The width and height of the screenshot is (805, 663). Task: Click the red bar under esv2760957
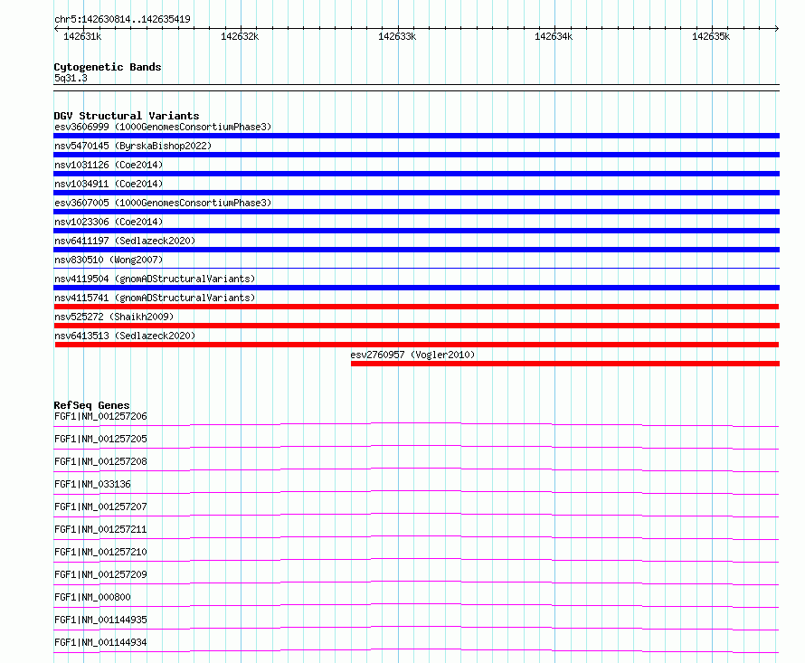(565, 364)
